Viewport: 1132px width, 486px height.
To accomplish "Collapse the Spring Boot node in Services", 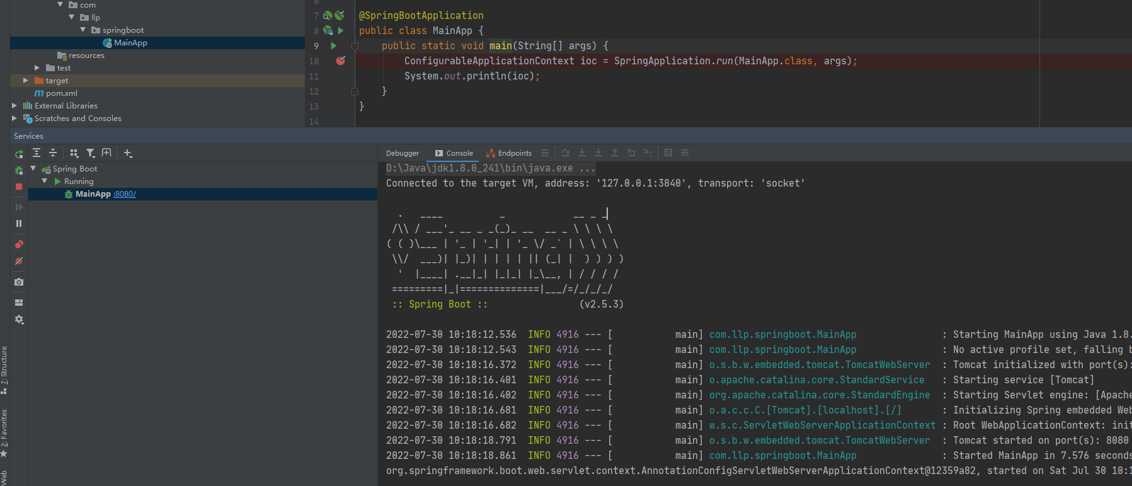I will (x=33, y=168).
